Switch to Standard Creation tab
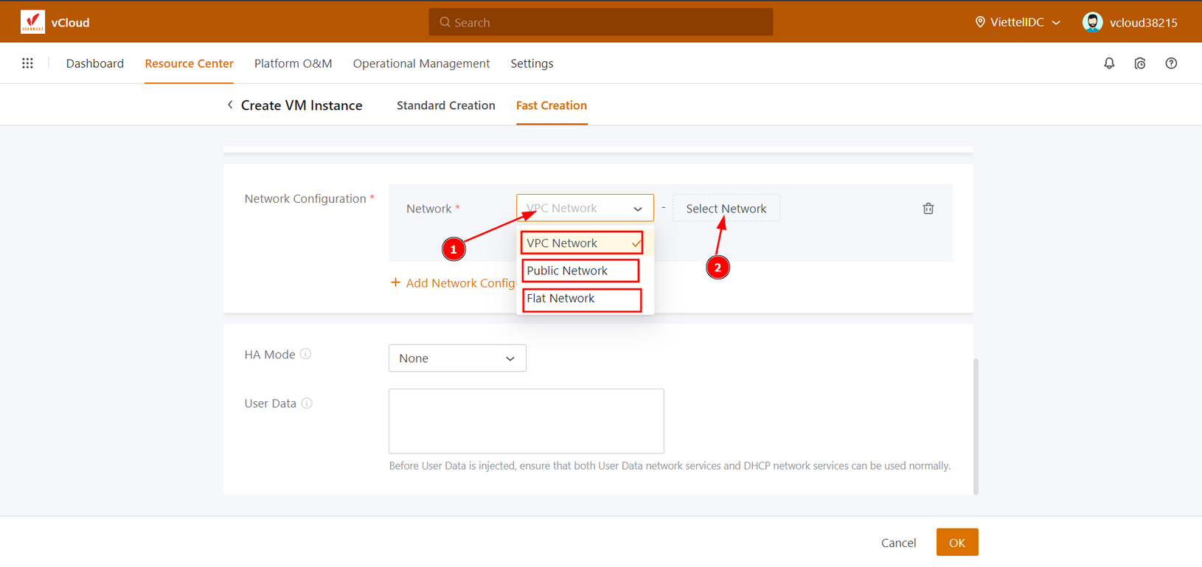 [x=445, y=105]
